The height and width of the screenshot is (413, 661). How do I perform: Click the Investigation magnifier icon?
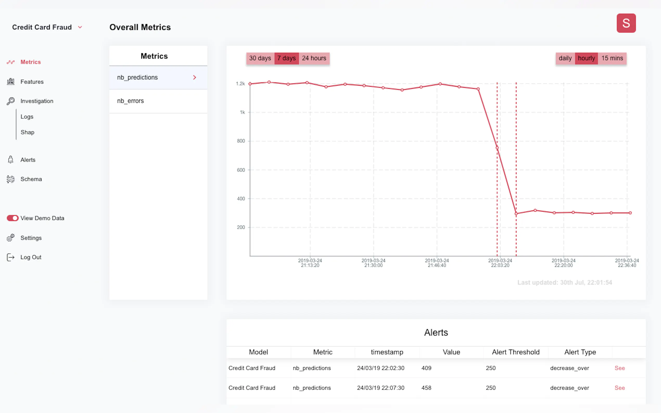(11, 101)
